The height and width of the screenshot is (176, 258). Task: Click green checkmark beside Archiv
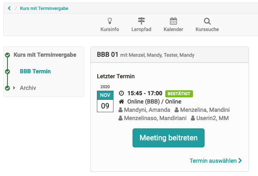[x=7, y=88]
